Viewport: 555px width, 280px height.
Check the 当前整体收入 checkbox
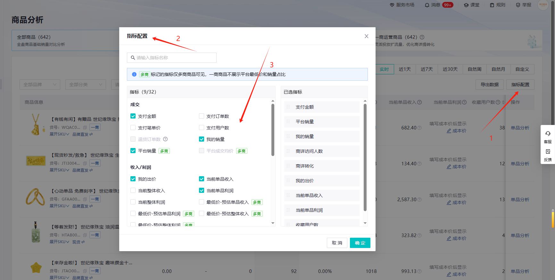pyautogui.click(x=133, y=191)
